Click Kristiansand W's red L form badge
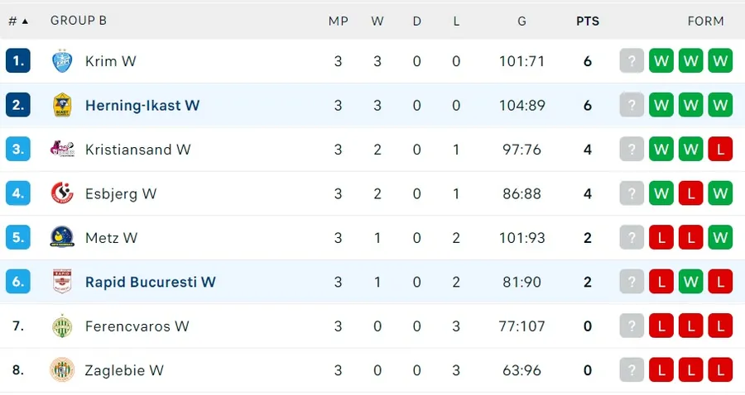 720,150
